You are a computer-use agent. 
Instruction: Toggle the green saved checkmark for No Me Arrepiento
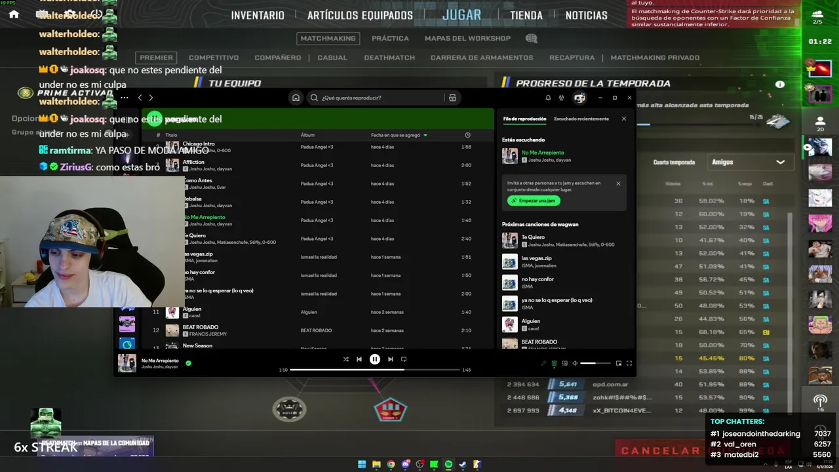[188, 363]
